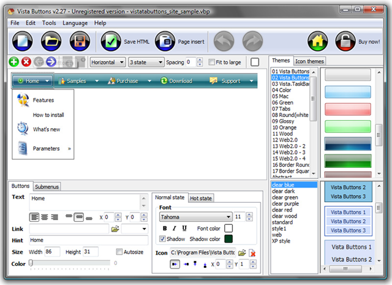Click the green Home house icon
The width and height of the screenshot is (392, 285).
(x=317, y=42)
